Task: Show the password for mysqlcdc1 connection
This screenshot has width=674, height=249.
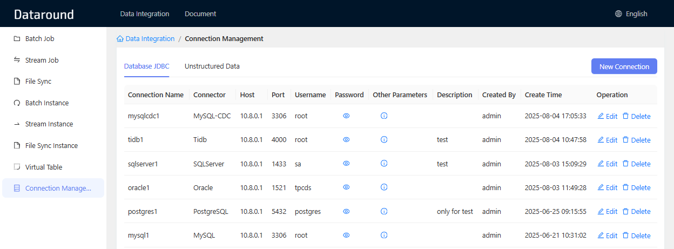Action: 346,116
